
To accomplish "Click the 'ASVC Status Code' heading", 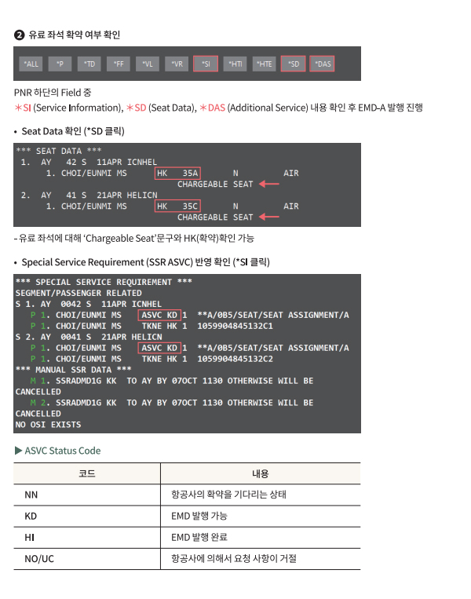I will tap(57, 451).
